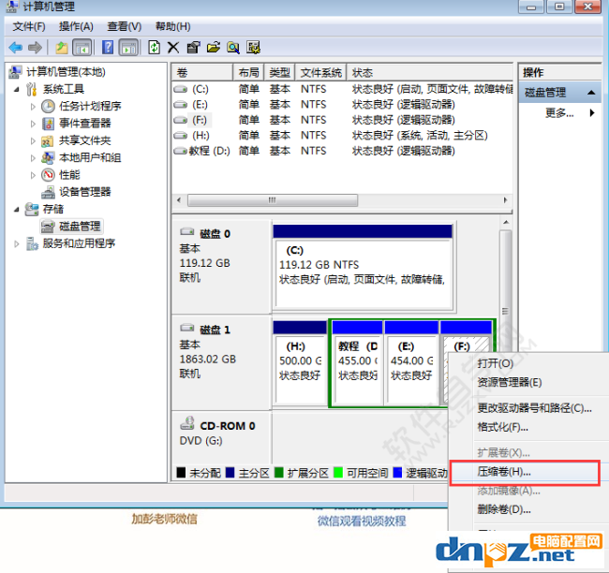Click the Up one level folder icon
This screenshot has height=573, width=609.
(x=62, y=48)
